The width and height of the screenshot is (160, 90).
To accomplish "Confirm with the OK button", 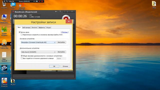I will click(54, 66).
